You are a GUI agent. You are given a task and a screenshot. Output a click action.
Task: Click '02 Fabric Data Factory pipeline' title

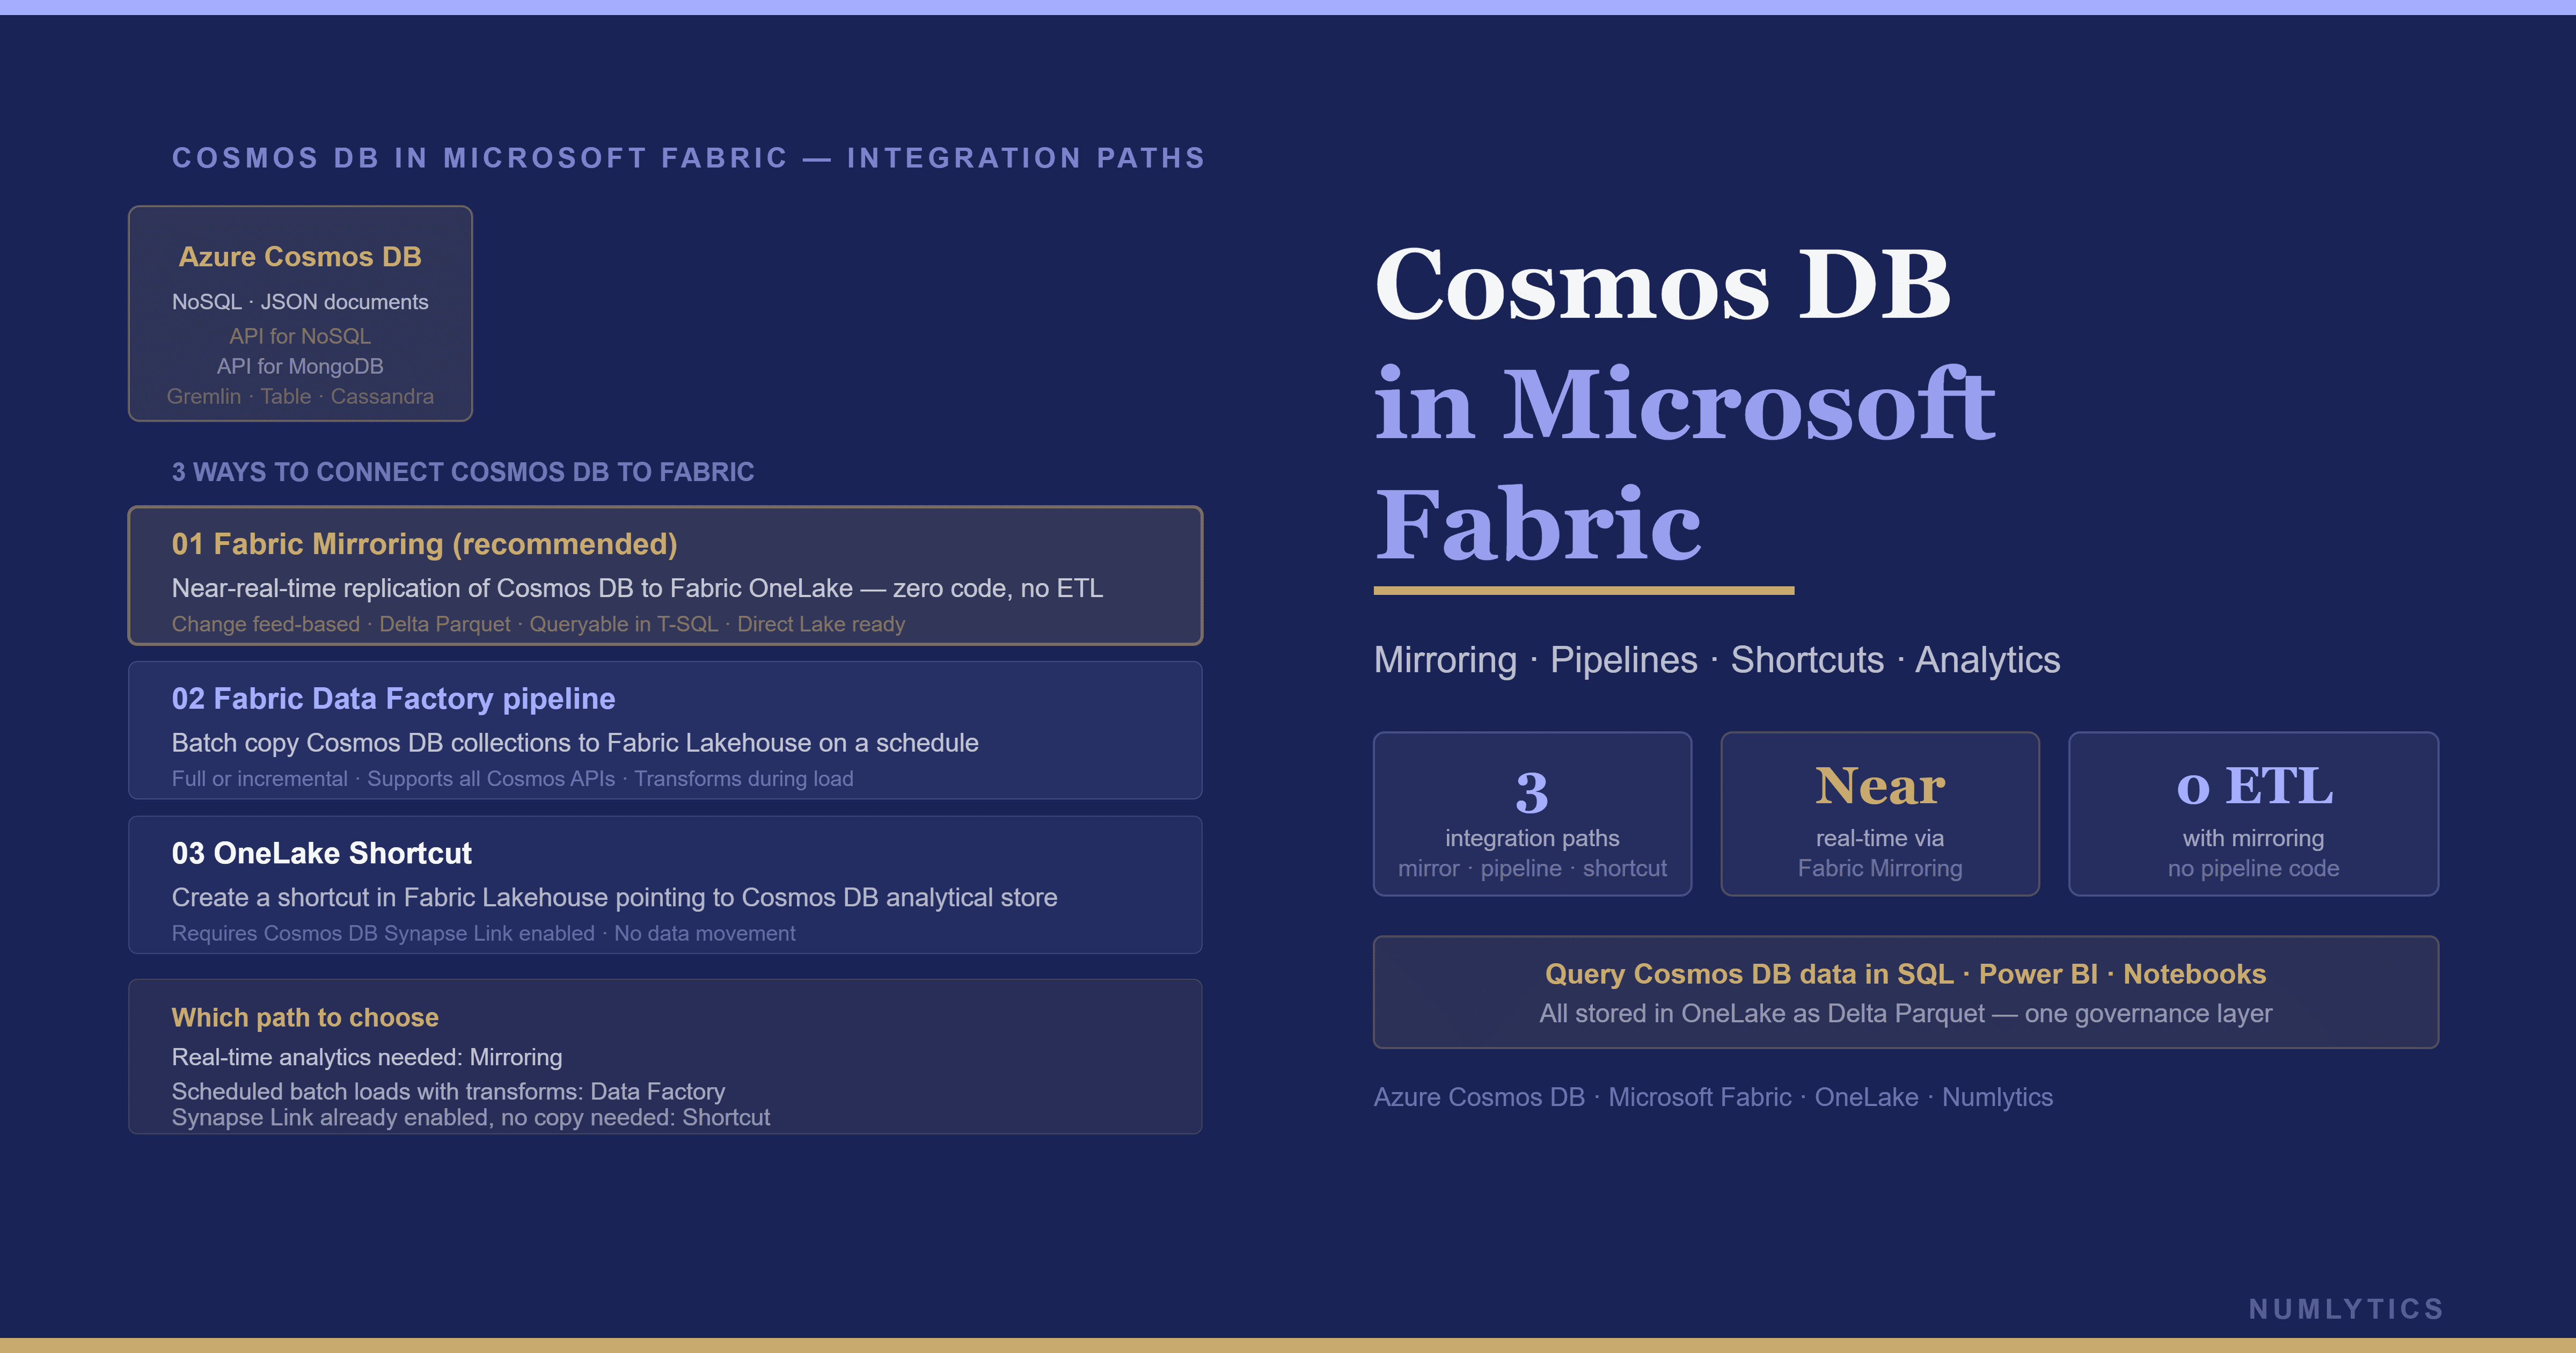(393, 699)
